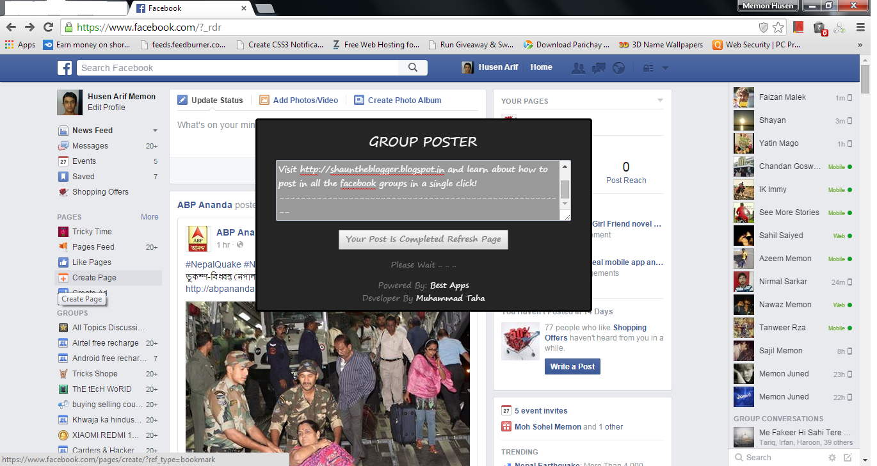The height and width of the screenshot is (466, 877).
Task: Click Tricky Time page icon
Action: [x=63, y=232]
